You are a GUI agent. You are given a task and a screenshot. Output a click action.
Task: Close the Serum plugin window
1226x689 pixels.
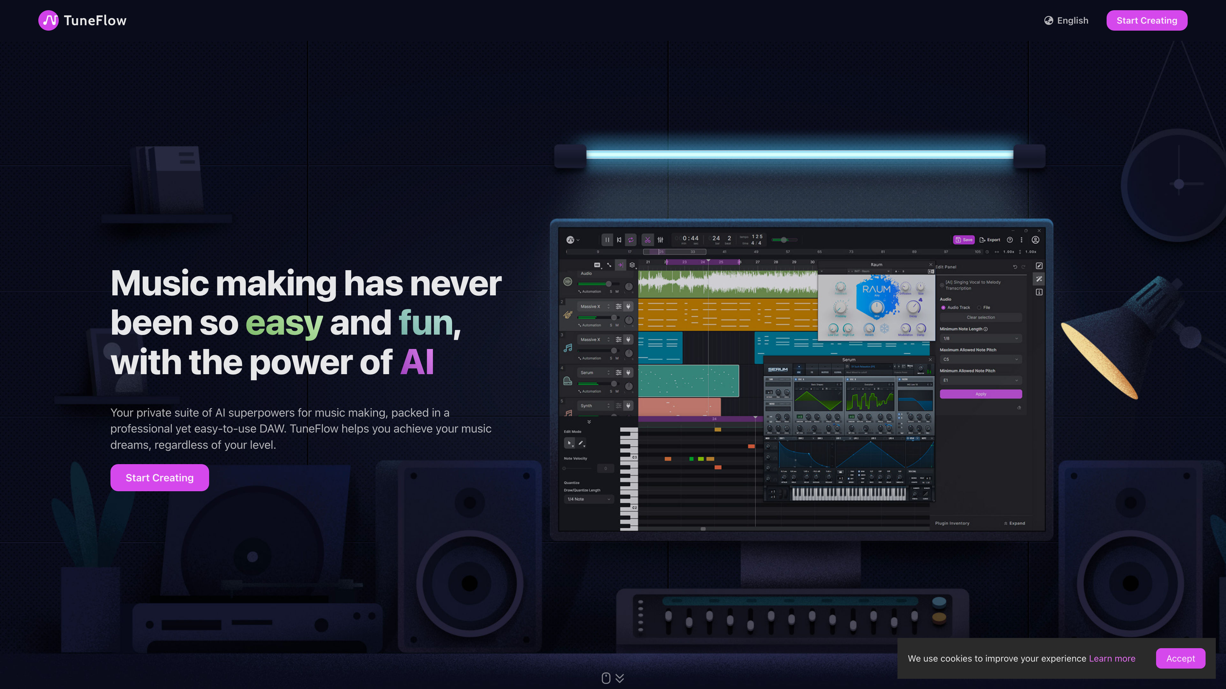930,359
